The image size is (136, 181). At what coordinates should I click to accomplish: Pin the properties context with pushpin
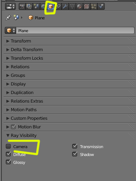(8, 18)
